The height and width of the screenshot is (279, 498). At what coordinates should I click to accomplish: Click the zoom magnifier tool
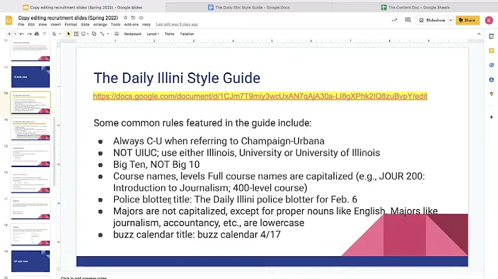click(55, 34)
